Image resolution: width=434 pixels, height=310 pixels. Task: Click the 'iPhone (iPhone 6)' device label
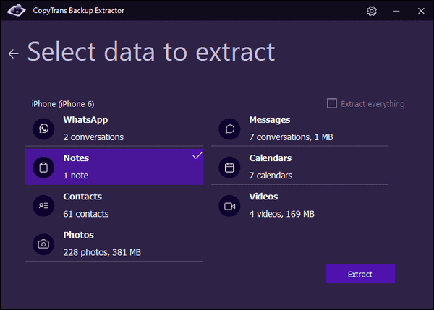[x=63, y=104]
